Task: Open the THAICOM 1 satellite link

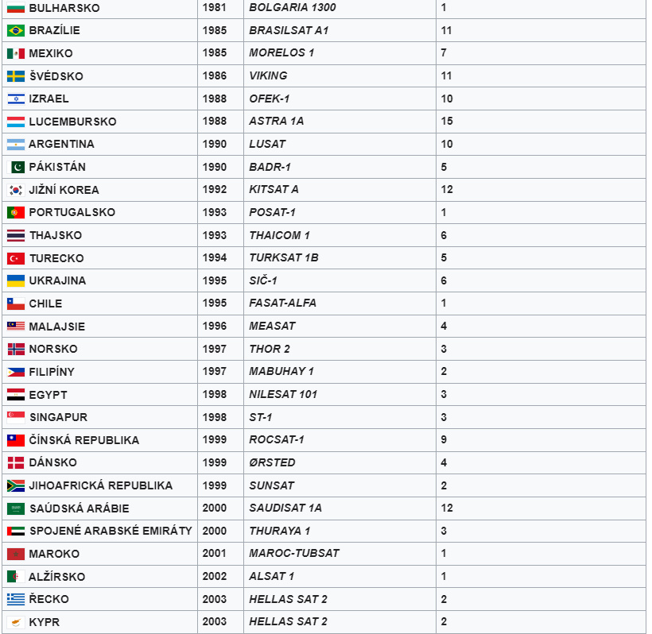Action: click(x=279, y=235)
